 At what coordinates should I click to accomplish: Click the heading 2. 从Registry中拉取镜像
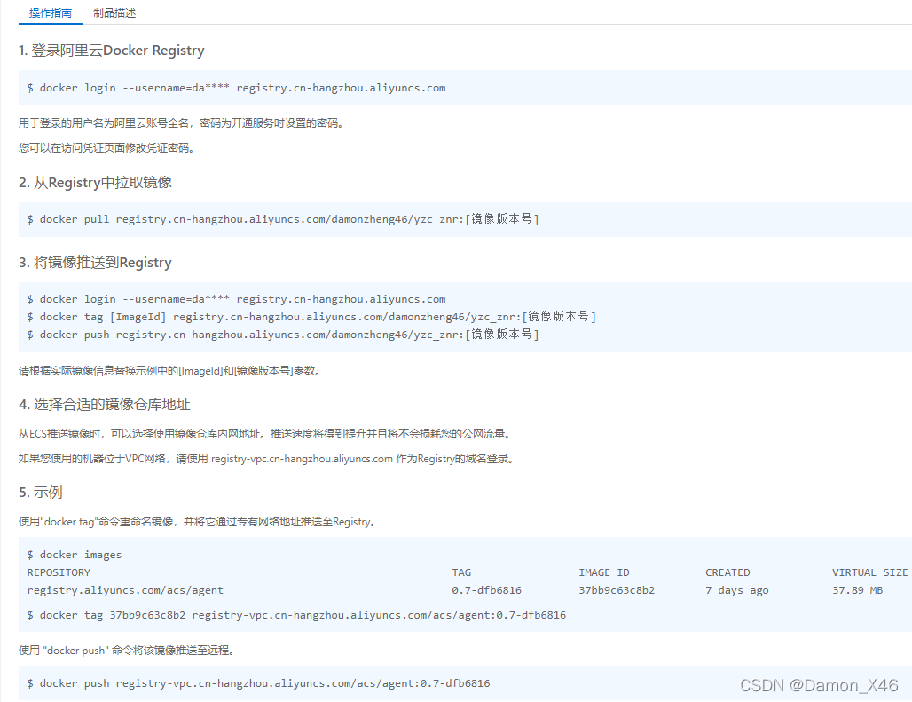click(96, 183)
